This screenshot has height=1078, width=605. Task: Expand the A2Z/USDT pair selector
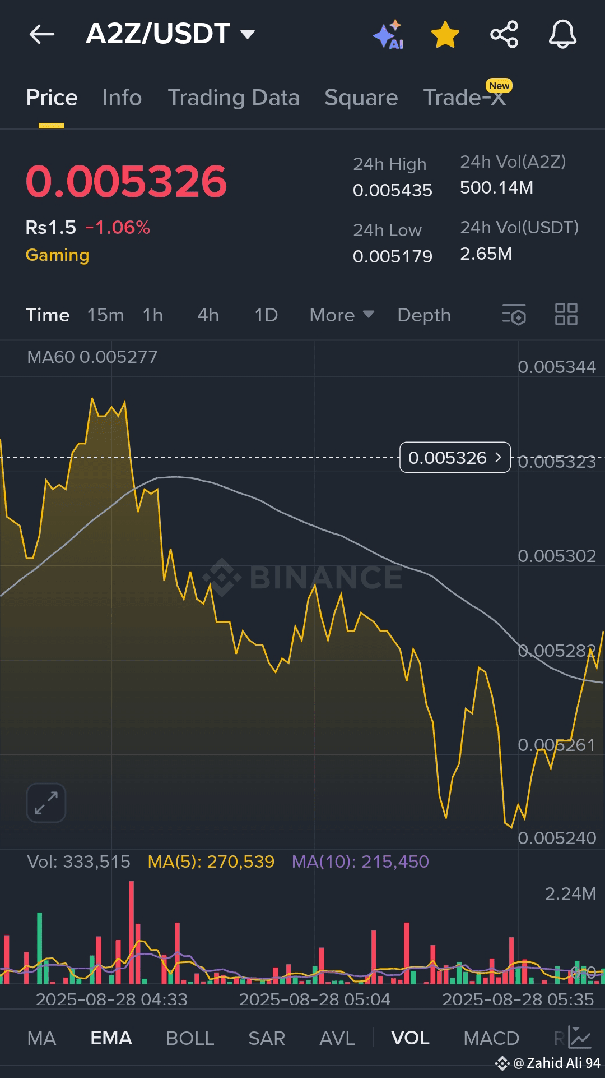(x=170, y=34)
